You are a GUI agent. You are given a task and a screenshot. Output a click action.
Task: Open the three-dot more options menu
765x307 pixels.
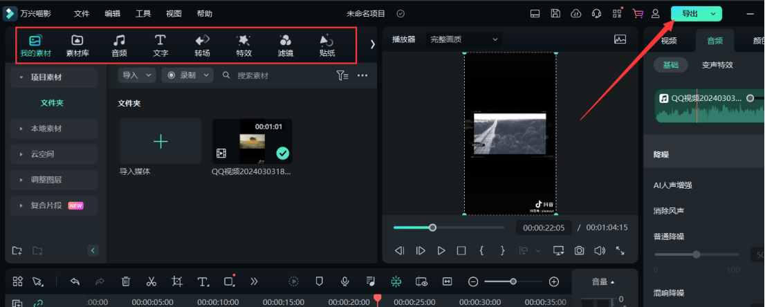click(362, 75)
